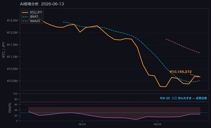Click the 06/02 date axis label
The width and height of the screenshot is (211, 128).
(x=82, y=124)
